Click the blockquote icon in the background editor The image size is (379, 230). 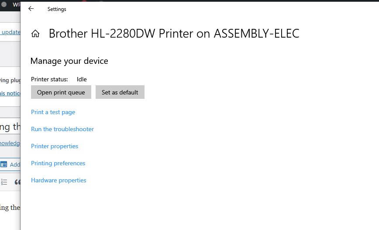[17, 182]
